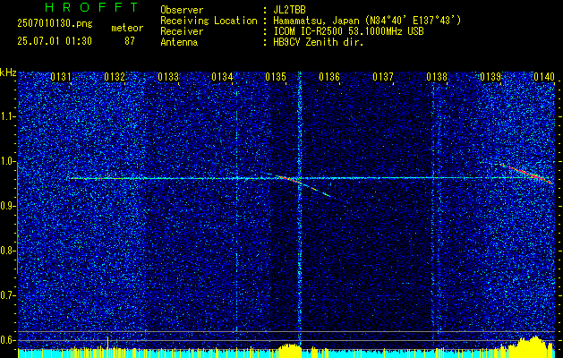Click the Observer label
This screenshot has width=563, height=358.
click(x=182, y=10)
